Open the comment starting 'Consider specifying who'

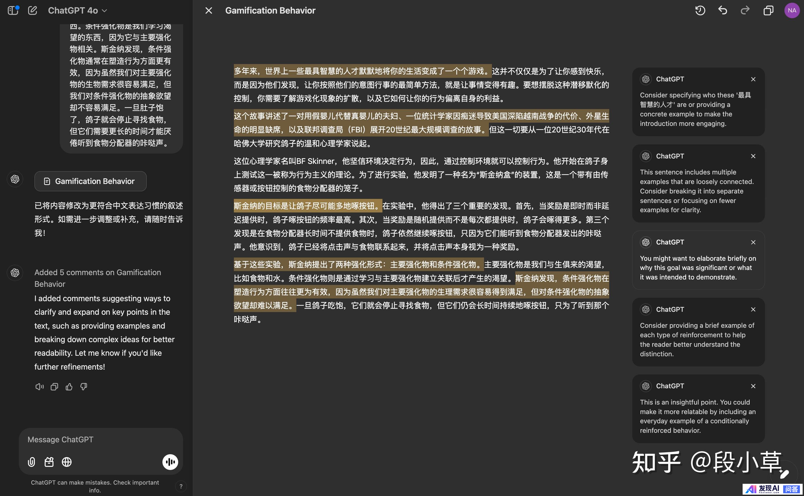pyautogui.click(x=698, y=102)
